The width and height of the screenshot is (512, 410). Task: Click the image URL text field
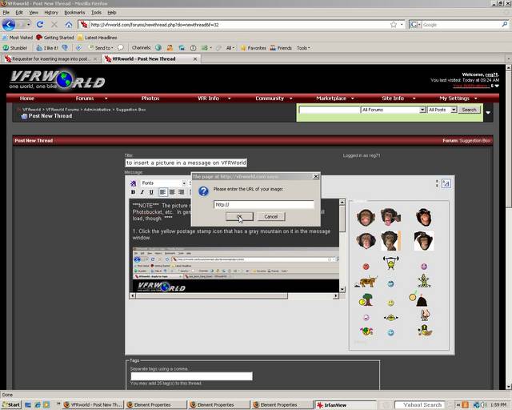tap(263, 204)
